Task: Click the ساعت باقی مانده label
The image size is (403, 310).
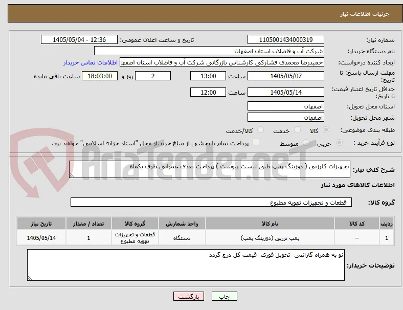Action: tap(57, 76)
